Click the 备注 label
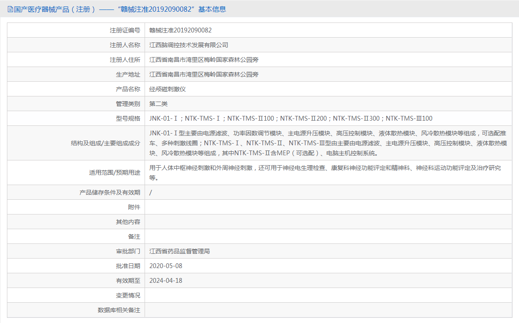The height and width of the screenshot is (323, 519). click(134, 237)
